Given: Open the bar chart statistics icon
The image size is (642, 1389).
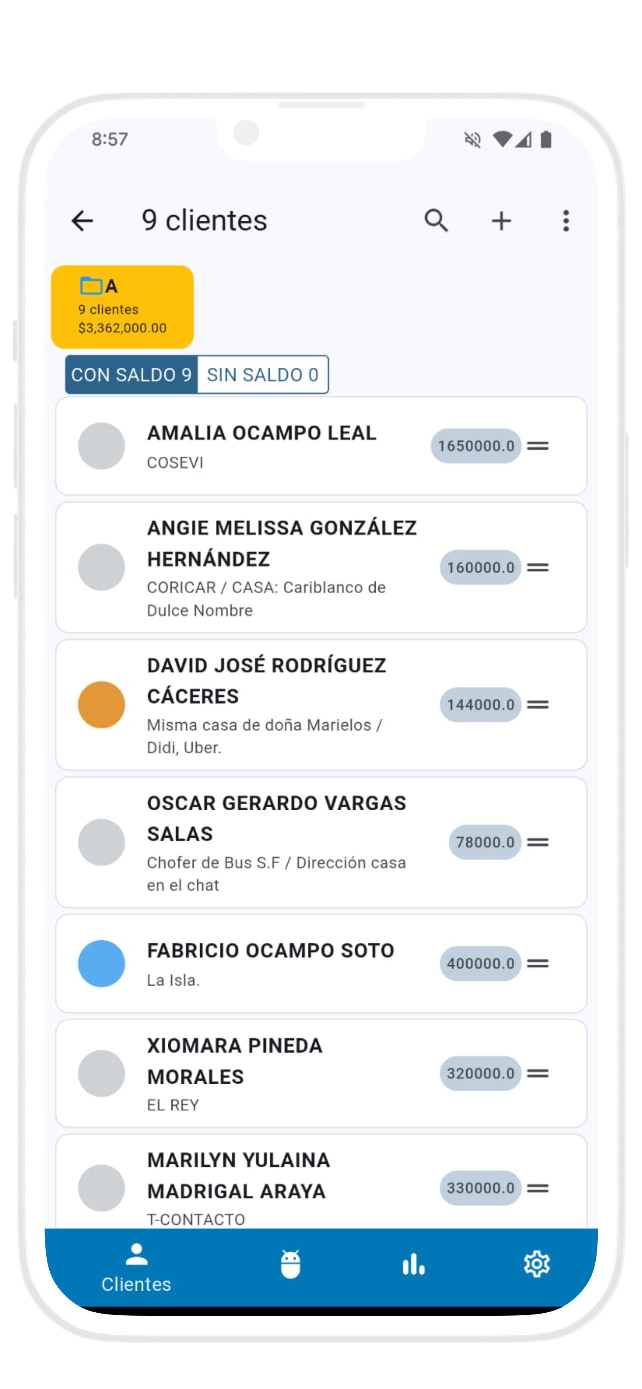Looking at the screenshot, I should (413, 1264).
